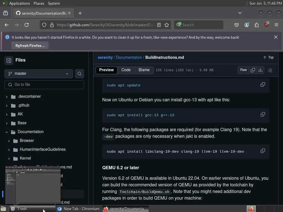This screenshot has height=212, width=283.
Task: Download the raw file icon
Action: pyautogui.click(x=260, y=70)
